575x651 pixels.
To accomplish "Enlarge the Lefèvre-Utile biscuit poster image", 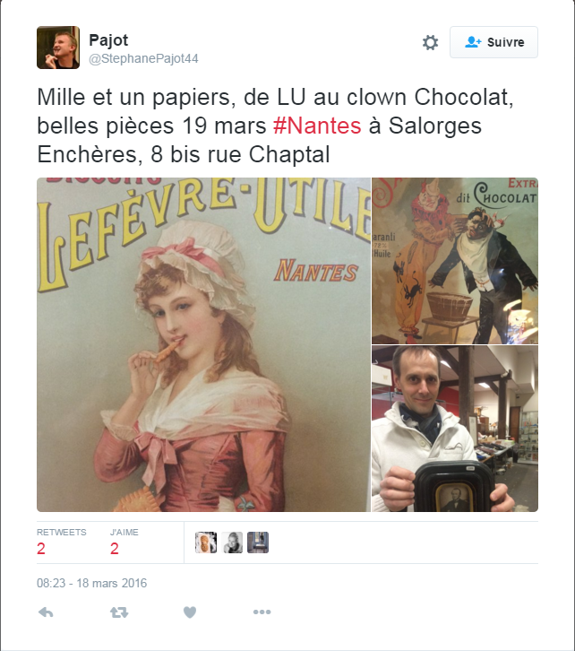I will click(x=203, y=344).
